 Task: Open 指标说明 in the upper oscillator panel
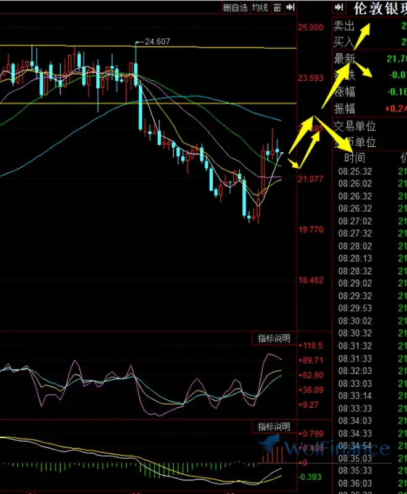click(x=274, y=338)
